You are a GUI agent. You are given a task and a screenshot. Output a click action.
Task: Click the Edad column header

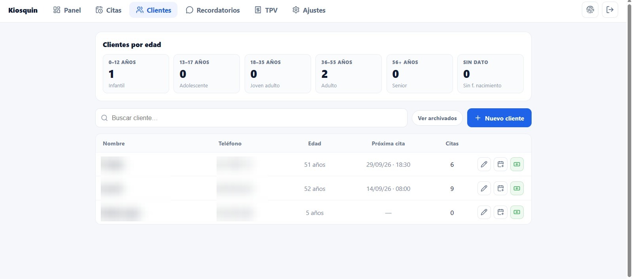[315, 143]
